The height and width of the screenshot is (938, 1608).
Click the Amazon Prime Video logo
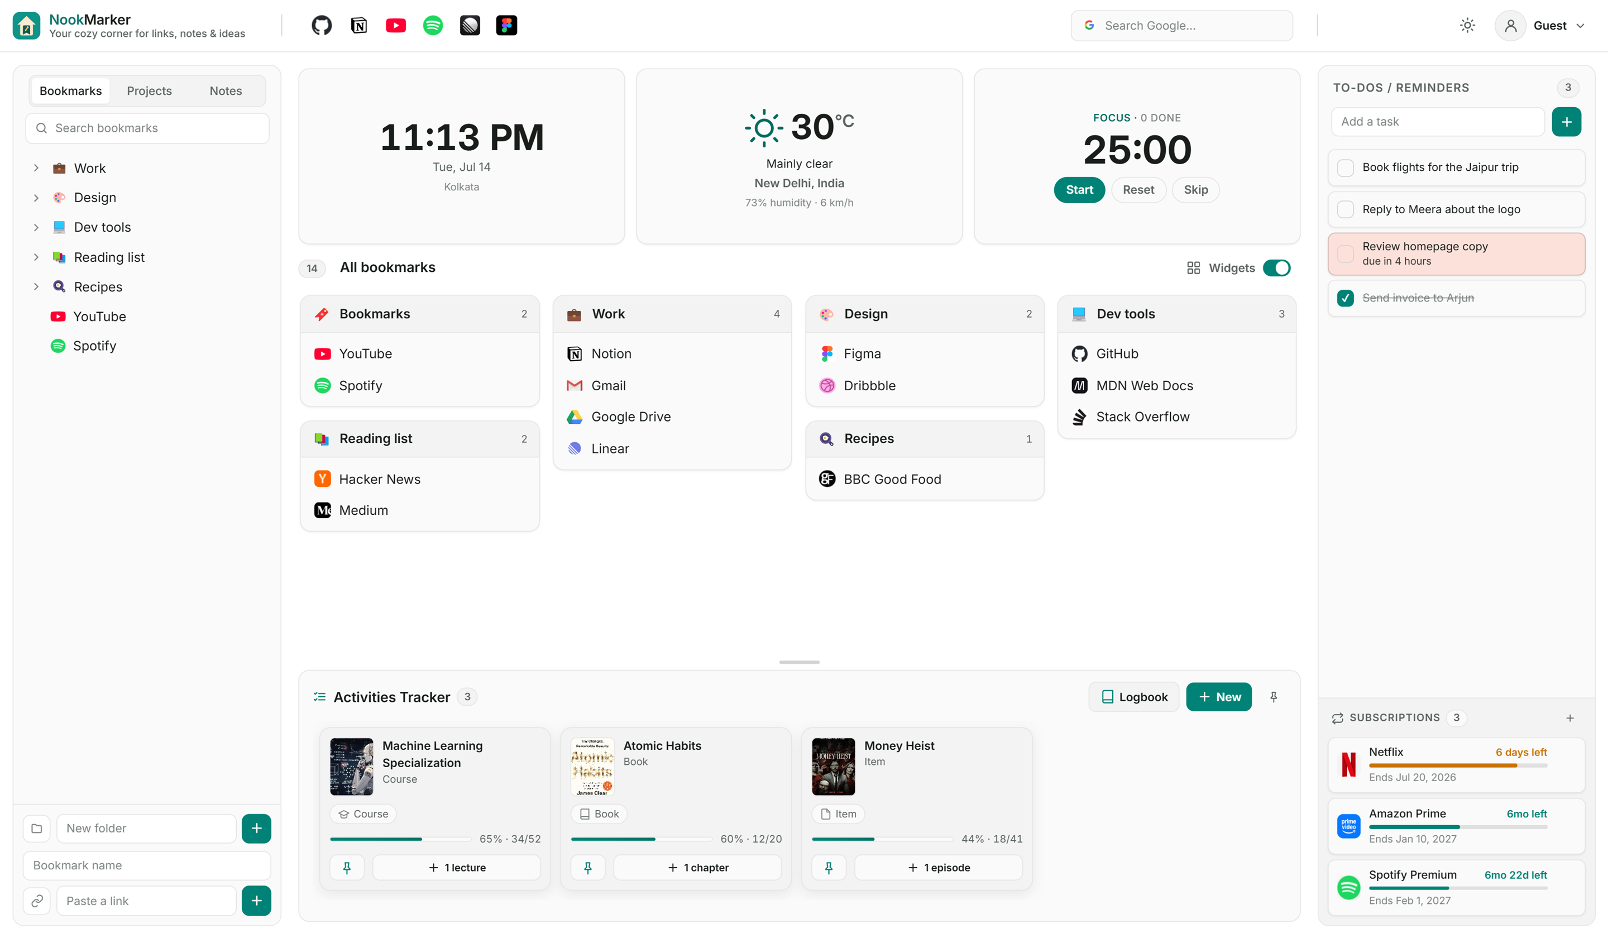click(1348, 826)
